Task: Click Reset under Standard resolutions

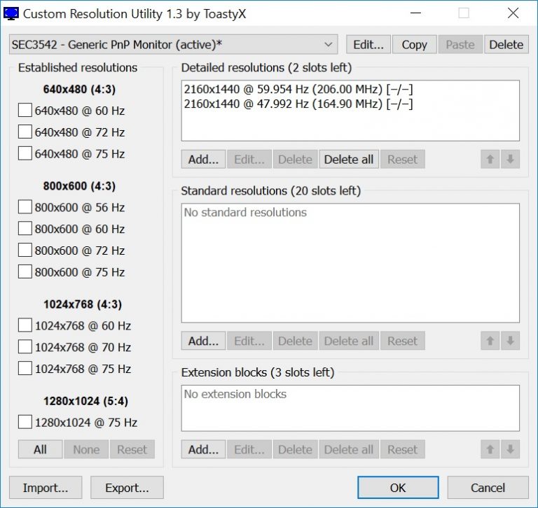Action: [403, 341]
